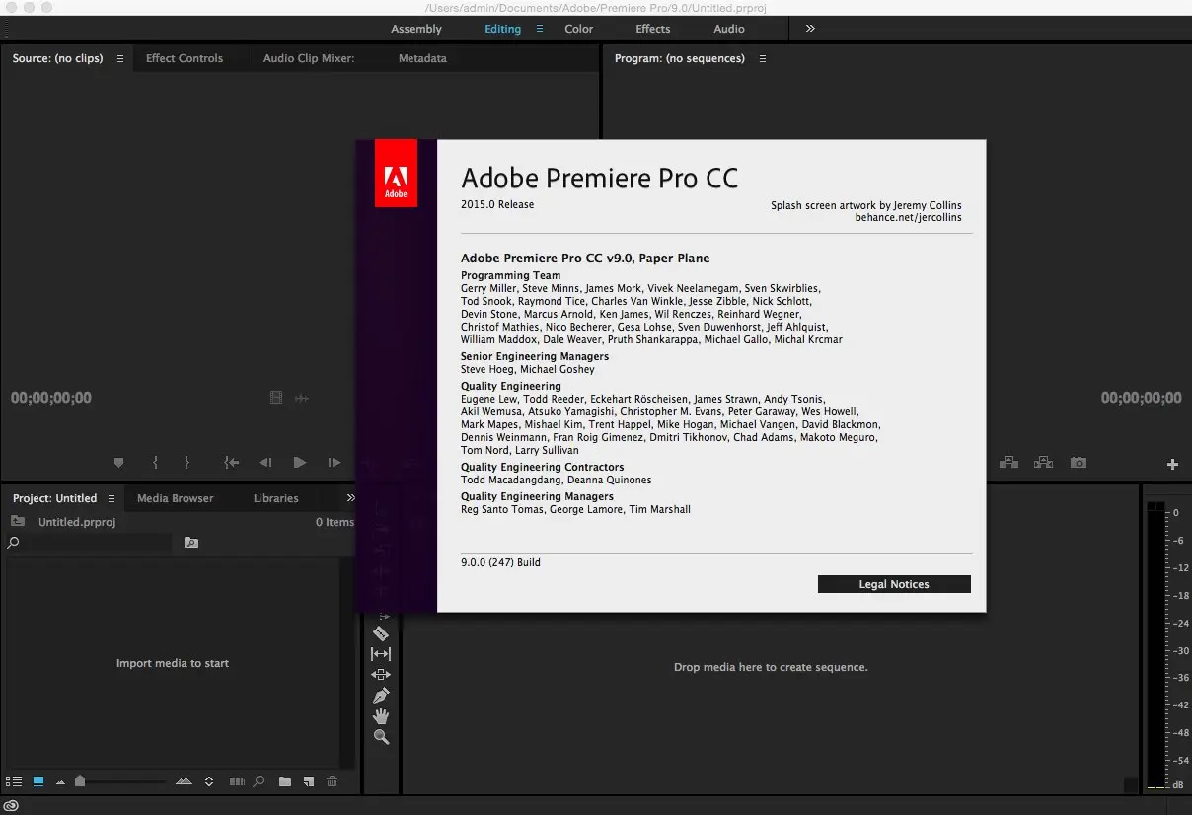Open the Audio Clip Mixer tab
The height and width of the screenshot is (815, 1192).
[309, 58]
